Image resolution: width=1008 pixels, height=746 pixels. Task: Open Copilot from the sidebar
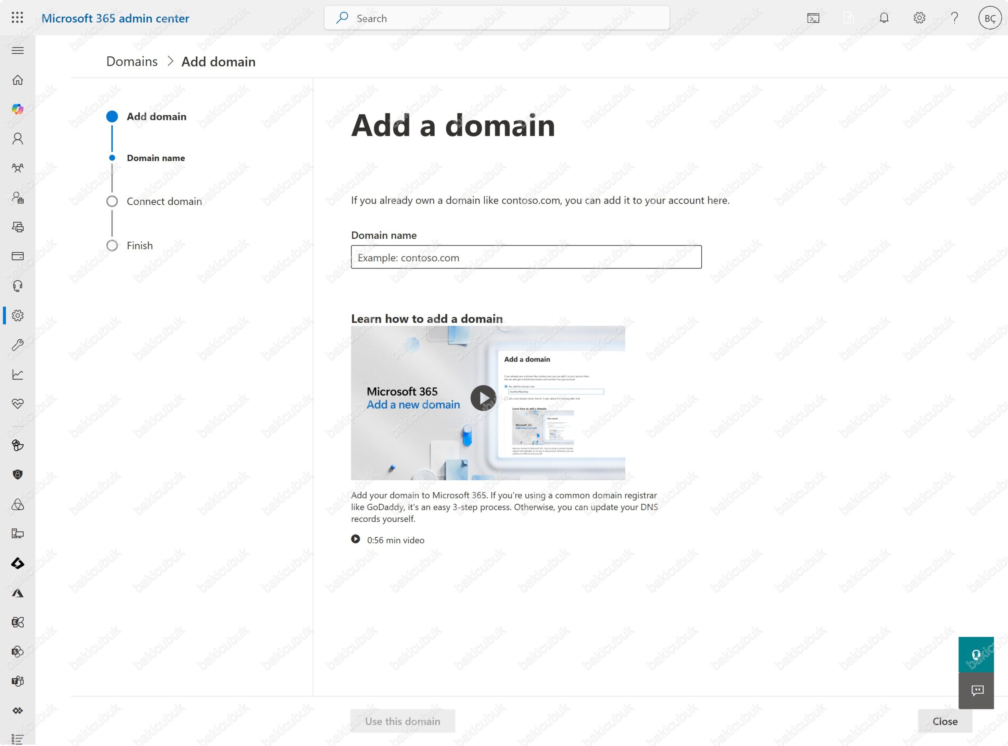18,109
